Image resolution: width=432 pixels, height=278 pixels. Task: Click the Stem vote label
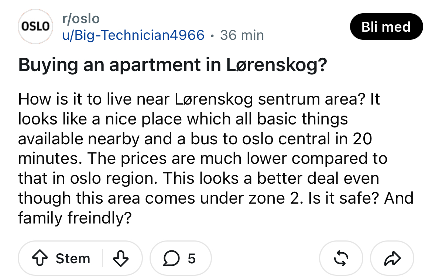pyautogui.click(x=73, y=258)
